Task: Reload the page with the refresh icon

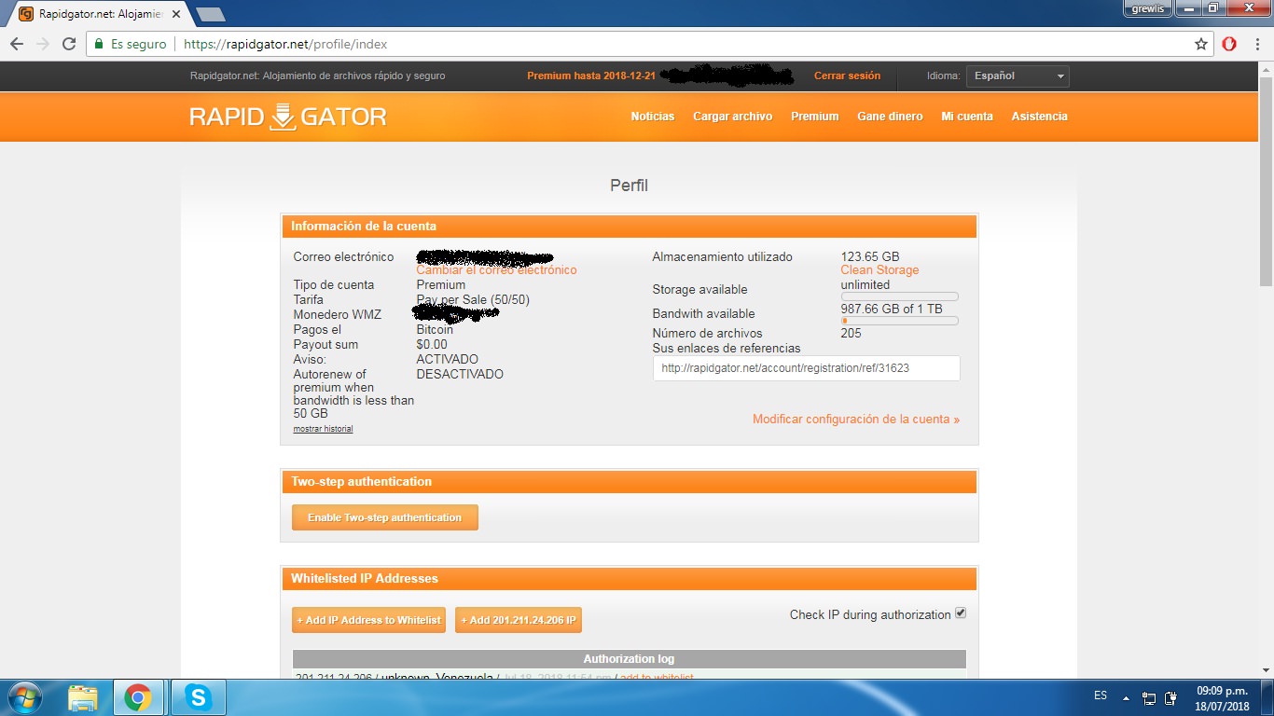Action: click(x=68, y=44)
